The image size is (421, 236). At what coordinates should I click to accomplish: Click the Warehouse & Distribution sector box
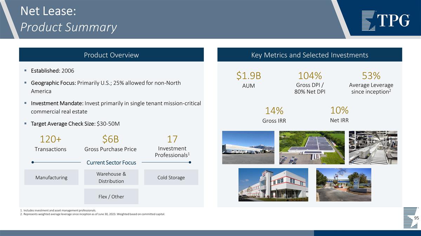click(111, 178)
